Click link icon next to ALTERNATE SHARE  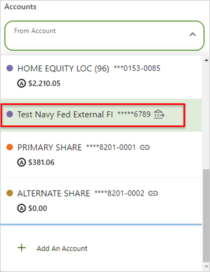[x=153, y=193]
